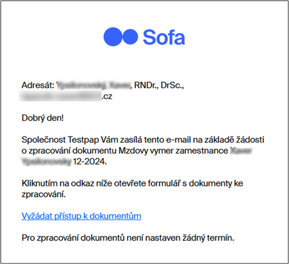Click the larger blue circle in Sofa logo

[113, 37]
